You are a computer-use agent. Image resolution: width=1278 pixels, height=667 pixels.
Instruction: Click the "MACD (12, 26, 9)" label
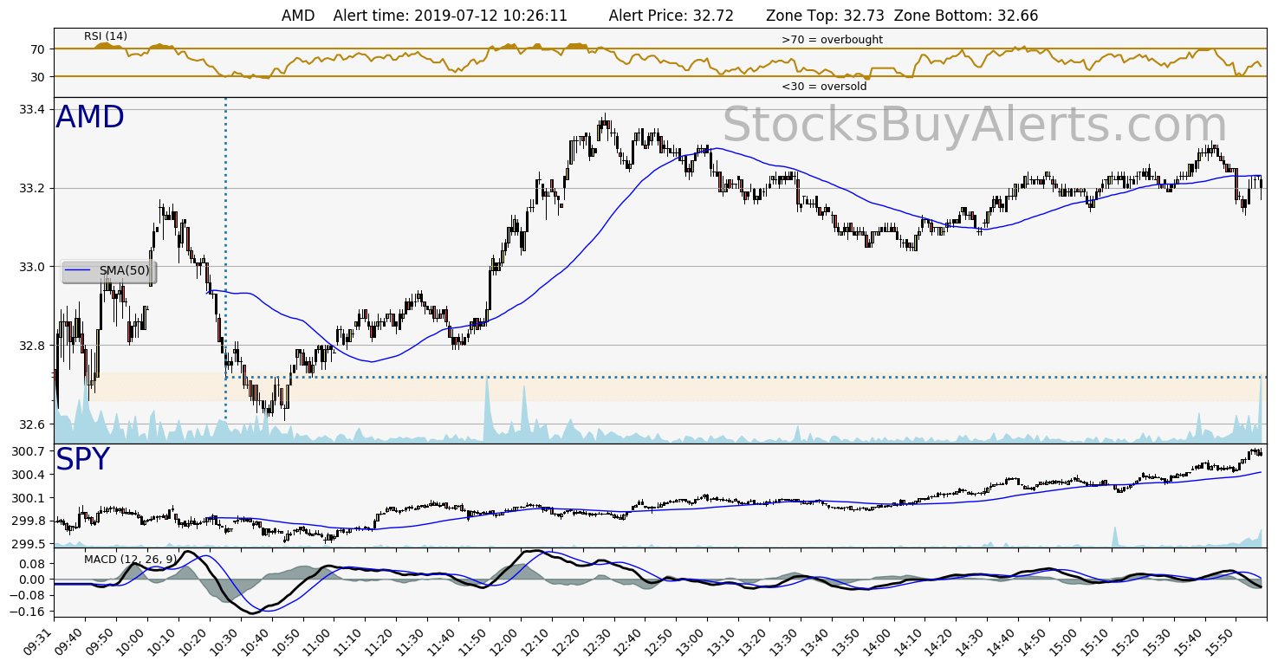coord(129,560)
